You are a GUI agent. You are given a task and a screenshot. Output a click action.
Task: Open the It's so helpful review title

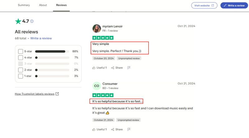click(117, 101)
